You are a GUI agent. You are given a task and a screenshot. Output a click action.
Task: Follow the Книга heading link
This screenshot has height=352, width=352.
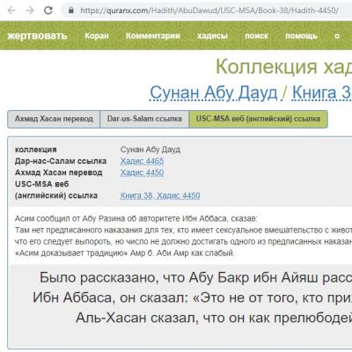[x=322, y=92]
